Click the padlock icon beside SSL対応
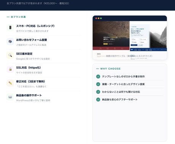The width and height of the screenshot is (175, 144). point(10,69)
